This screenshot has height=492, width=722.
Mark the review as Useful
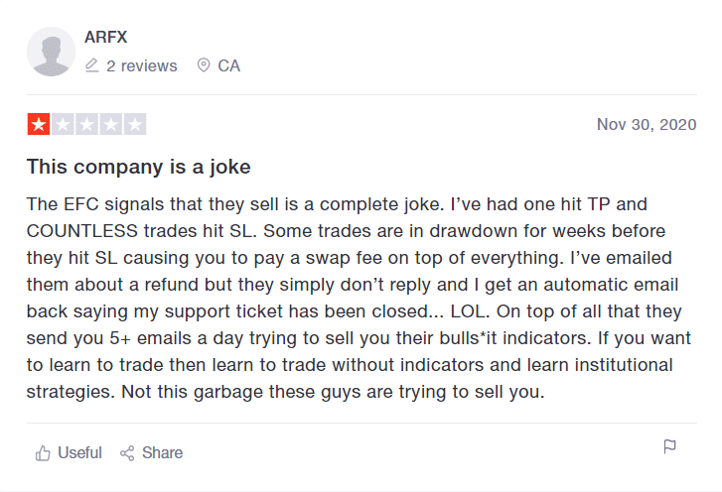[x=69, y=453]
